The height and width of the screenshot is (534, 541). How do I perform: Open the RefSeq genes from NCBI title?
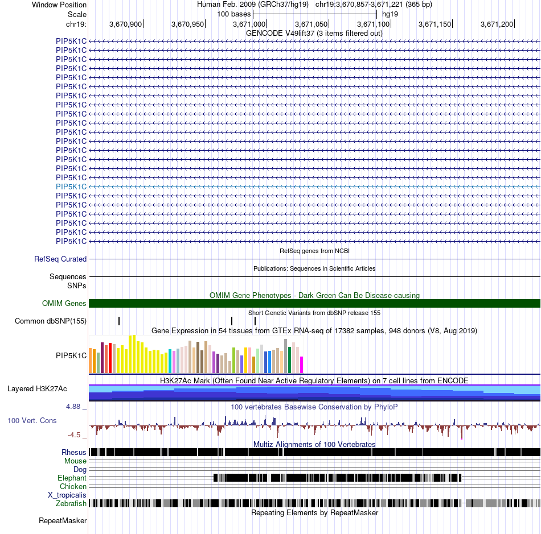pos(314,251)
